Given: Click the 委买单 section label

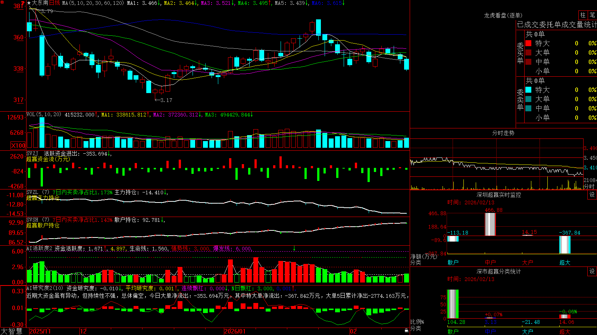Looking at the screenshot, I should coord(520,53).
